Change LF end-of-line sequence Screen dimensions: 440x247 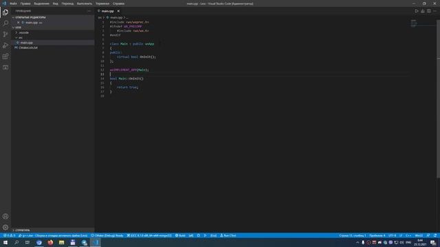401,235
